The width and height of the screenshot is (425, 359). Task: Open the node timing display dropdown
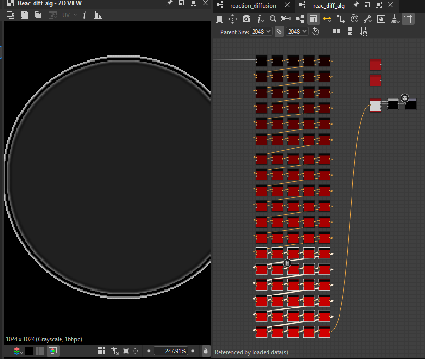(x=354, y=19)
